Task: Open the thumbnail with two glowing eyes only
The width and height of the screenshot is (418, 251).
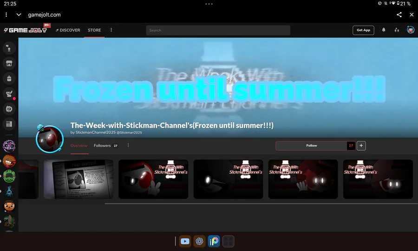Action: (x=378, y=179)
